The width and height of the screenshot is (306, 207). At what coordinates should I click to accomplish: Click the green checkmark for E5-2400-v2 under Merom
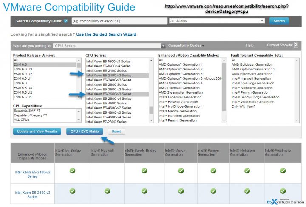[181, 171]
